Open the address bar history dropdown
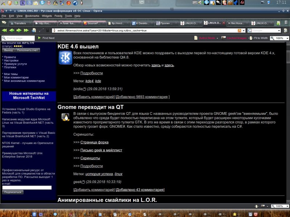The width and height of the screenshot is (290, 217). 244,31
